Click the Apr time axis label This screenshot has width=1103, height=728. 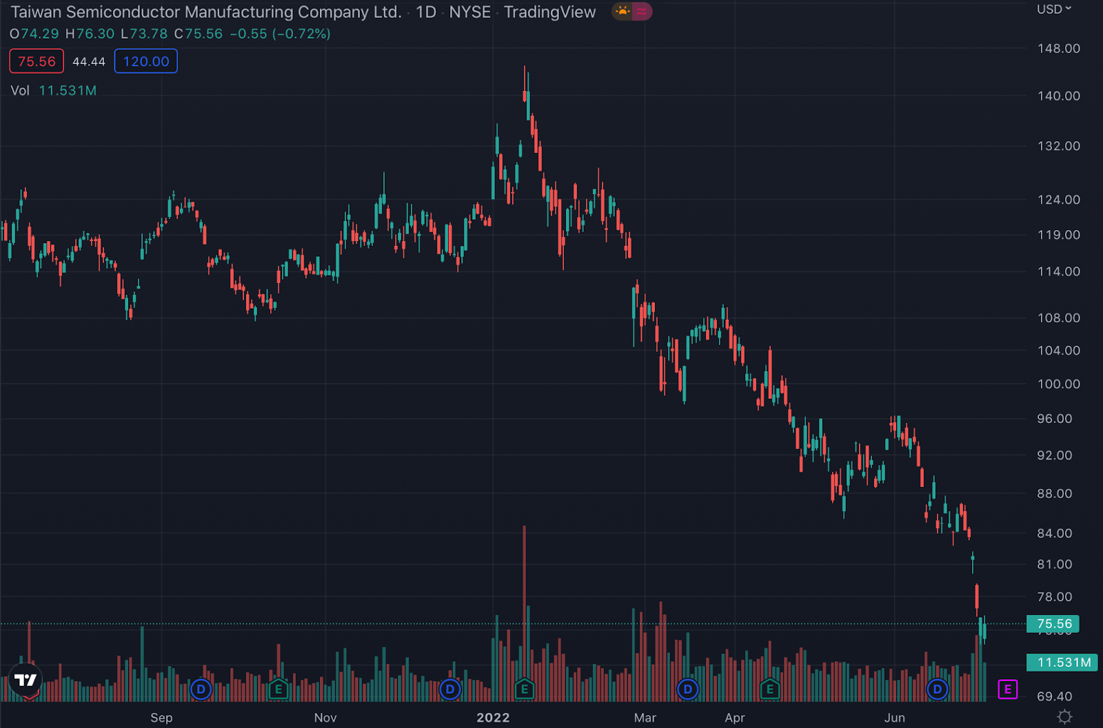coord(735,718)
